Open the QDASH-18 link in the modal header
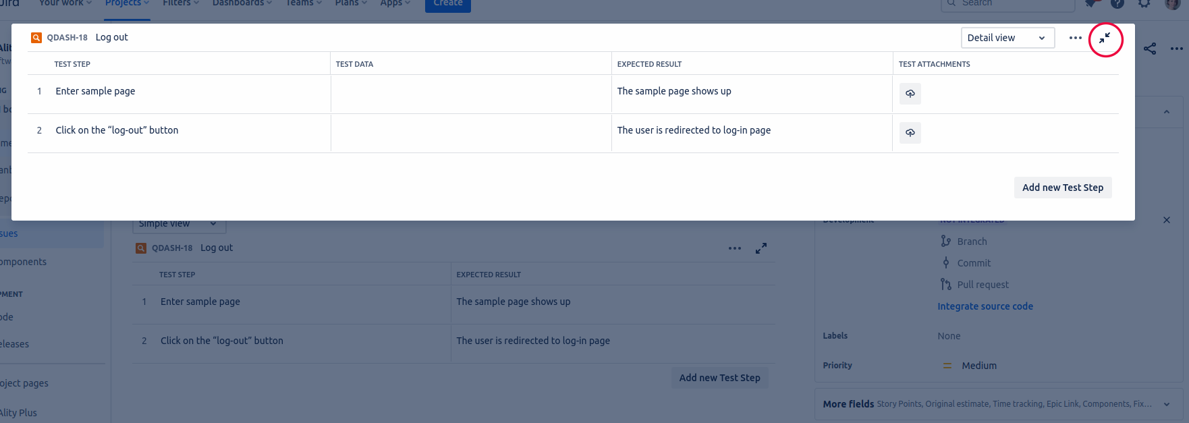The width and height of the screenshot is (1189, 423). point(67,38)
